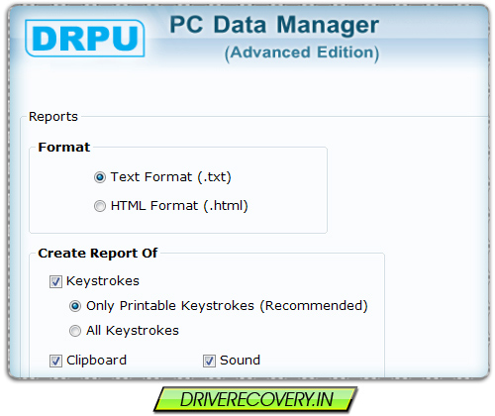Select the Text Format (.txt) radio button
495x416 pixels.
(x=100, y=177)
